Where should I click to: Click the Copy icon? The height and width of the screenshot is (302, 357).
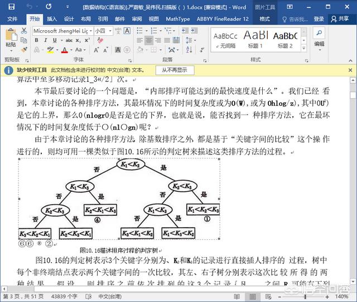[x=24, y=40]
